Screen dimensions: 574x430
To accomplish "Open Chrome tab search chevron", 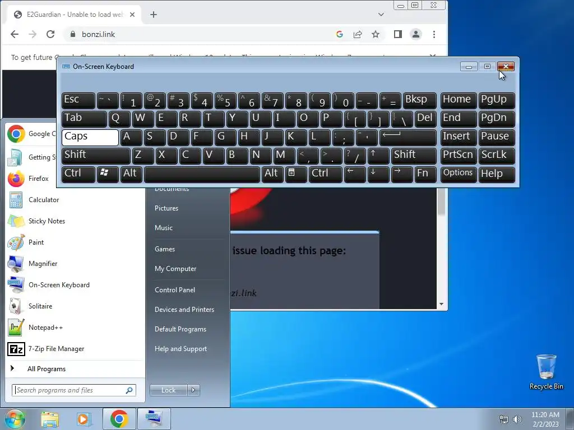I will [x=381, y=15].
